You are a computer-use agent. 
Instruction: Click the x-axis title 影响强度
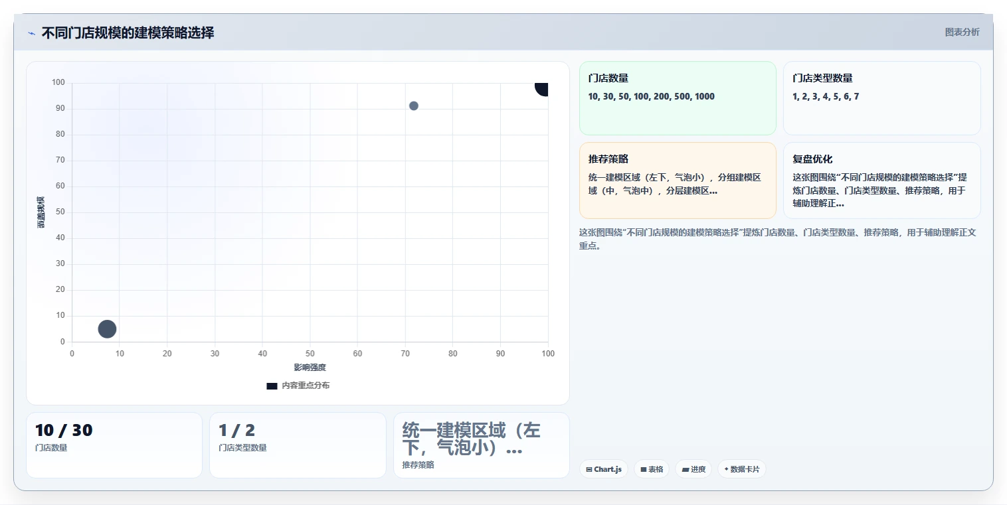click(x=310, y=368)
